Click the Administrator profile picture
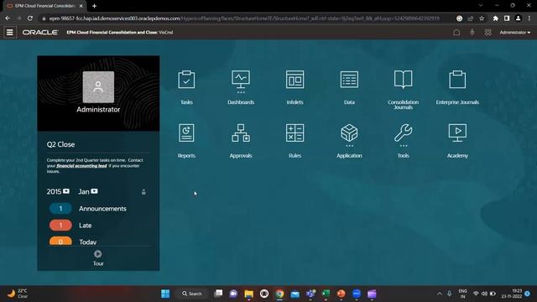 point(98,87)
